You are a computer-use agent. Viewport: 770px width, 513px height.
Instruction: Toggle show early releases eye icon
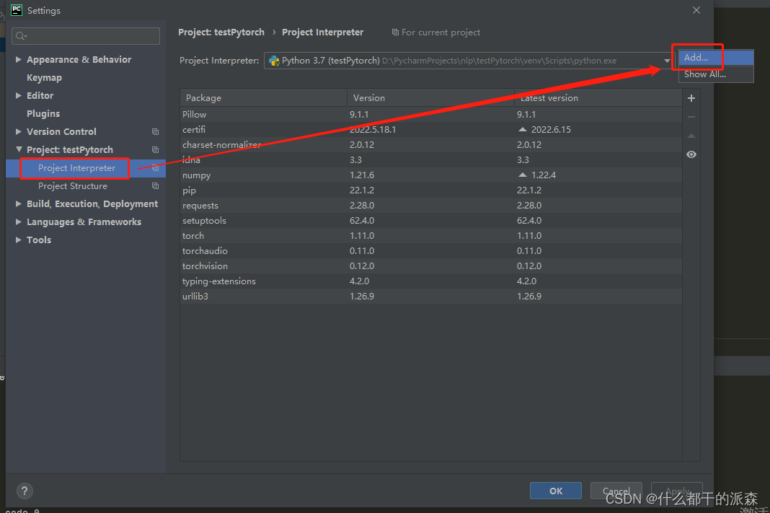point(691,154)
